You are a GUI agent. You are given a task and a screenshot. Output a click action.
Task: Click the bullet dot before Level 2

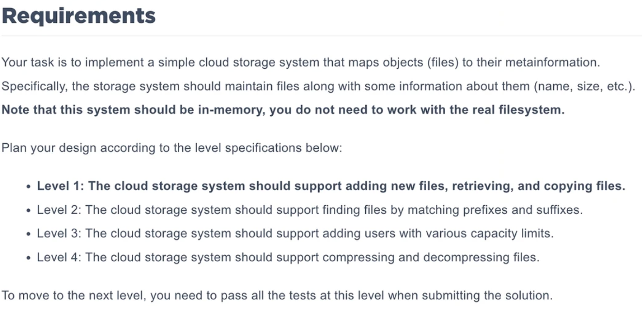pos(28,210)
